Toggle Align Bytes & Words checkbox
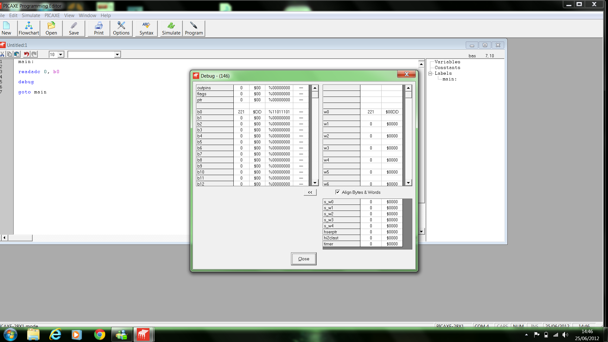Image resolution: width=608 pixels, height=342 pixels. [338, 192]
